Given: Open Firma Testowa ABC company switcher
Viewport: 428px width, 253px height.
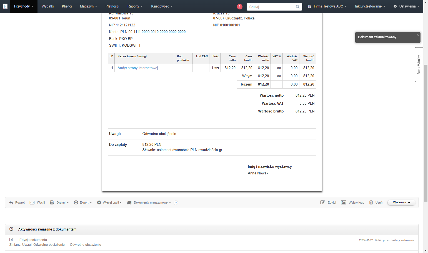Looking at the screenshot, I should click(x=327, y=6).
